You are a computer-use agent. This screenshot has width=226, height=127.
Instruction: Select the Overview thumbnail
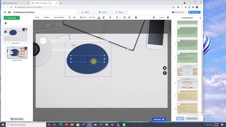click(16, 35)
